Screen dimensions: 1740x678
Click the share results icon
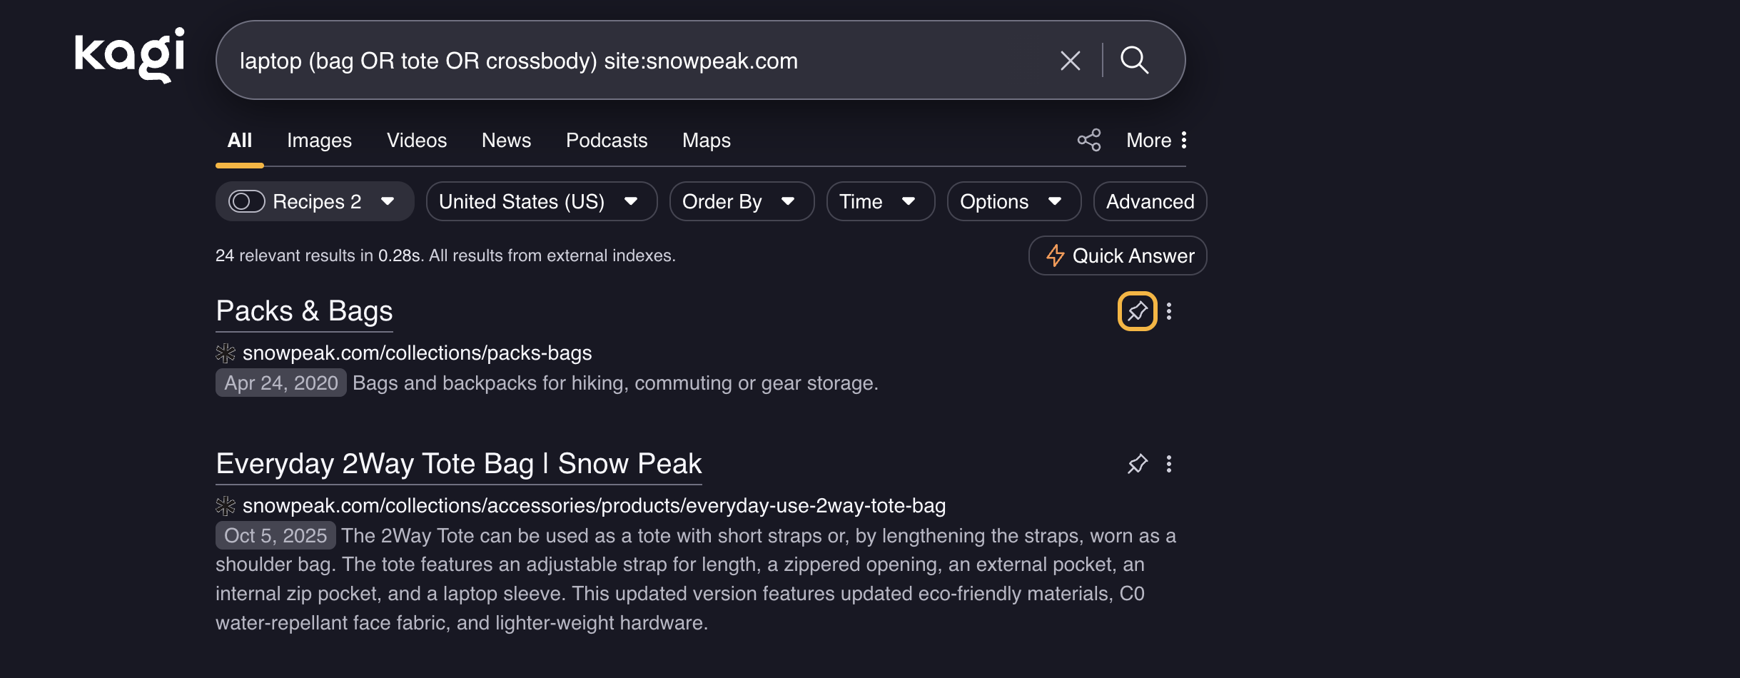1088,140
